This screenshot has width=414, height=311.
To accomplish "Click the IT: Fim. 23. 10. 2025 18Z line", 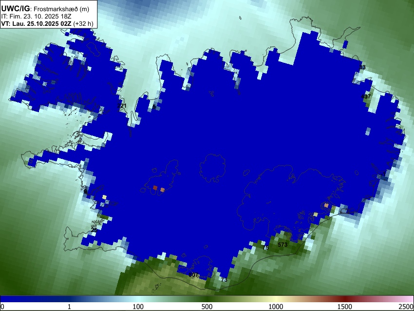I will coord(36,17).
